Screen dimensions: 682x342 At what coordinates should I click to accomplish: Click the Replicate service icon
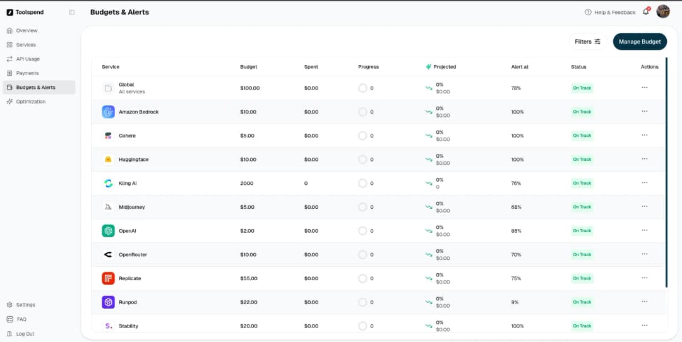coord(108,278)
